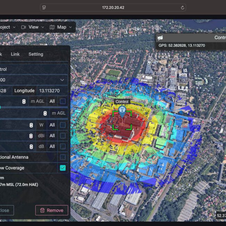Click the crossed-out signal icon in Control popup
The height and width of the screenshot is (226, 226).
click(160, 38)
